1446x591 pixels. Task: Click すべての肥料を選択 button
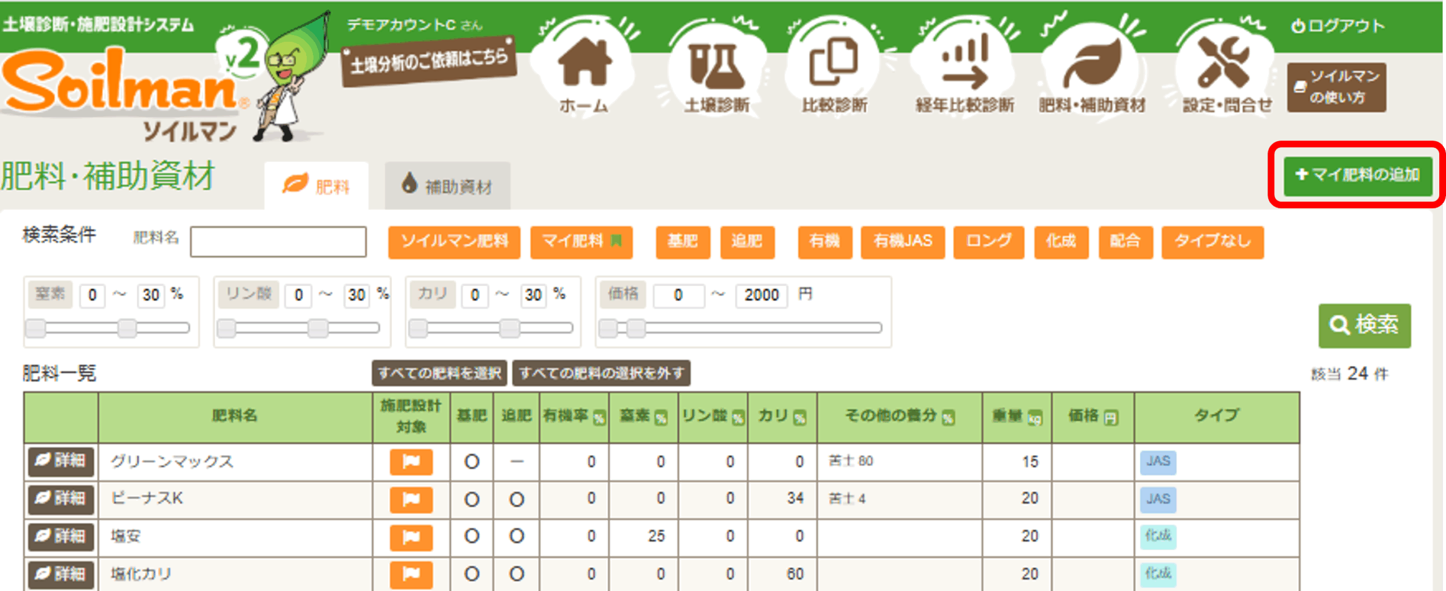(439, 373)
